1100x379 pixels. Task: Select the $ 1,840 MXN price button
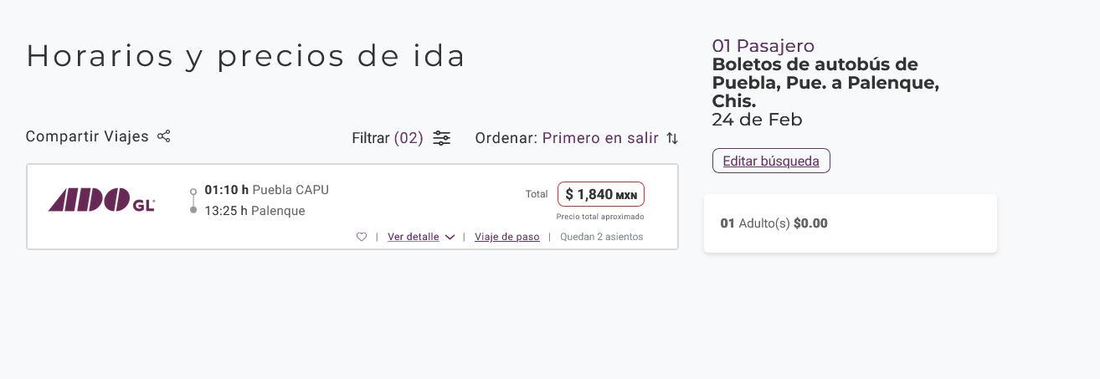click(600, 194)
